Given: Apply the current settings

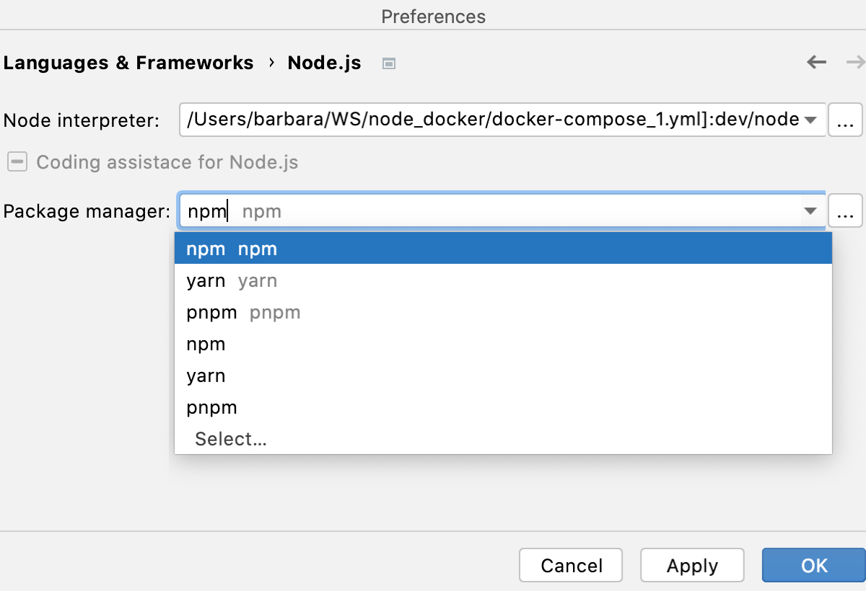Looking at the screenshot, I should click(691, 565).
